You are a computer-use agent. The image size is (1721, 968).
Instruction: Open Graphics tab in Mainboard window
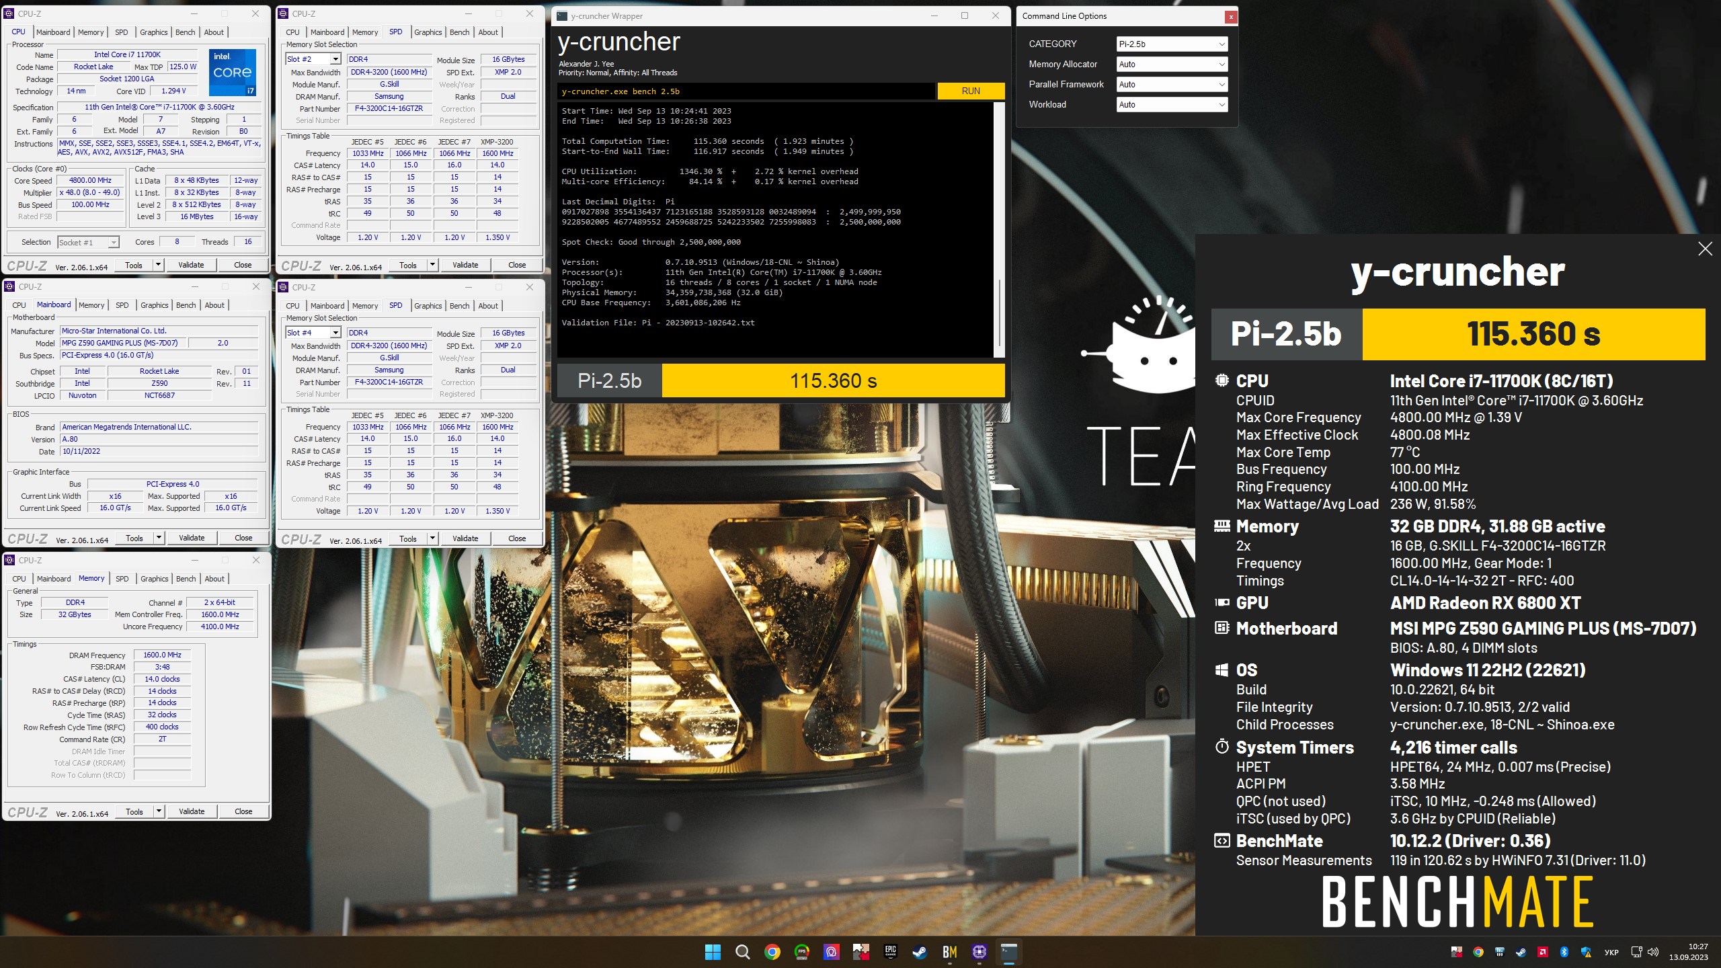point(154,305)
